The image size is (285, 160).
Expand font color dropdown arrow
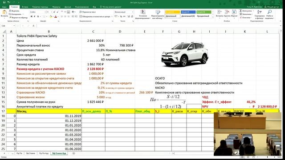[58, 16]
